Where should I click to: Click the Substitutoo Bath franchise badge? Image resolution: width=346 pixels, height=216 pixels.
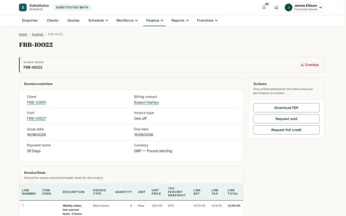[x=72, y=7]
